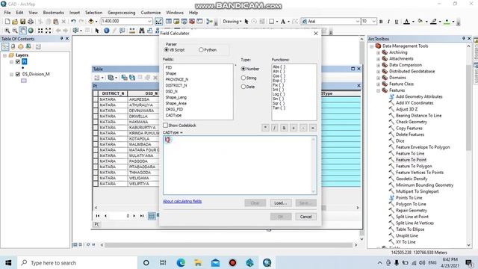Screen dimensions: 478x269
Task: Toggle the Pt layer visibility checkbox
Action: click(18, 61)
